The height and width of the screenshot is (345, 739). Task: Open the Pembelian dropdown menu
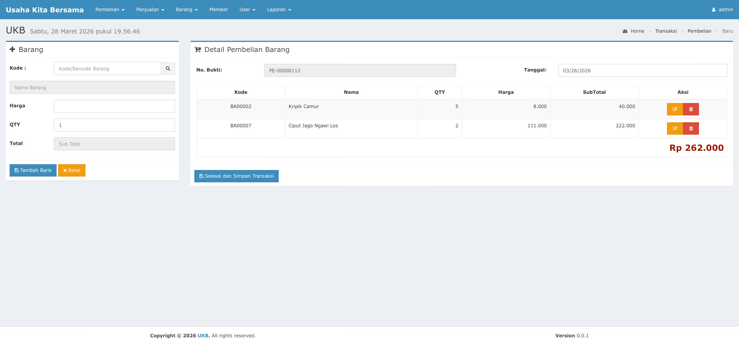pos(110,10)
